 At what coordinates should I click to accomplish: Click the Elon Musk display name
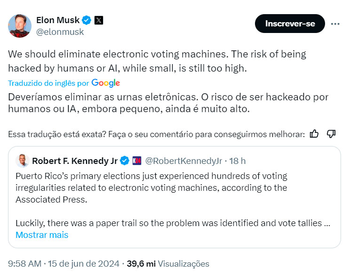coord(58,20)
